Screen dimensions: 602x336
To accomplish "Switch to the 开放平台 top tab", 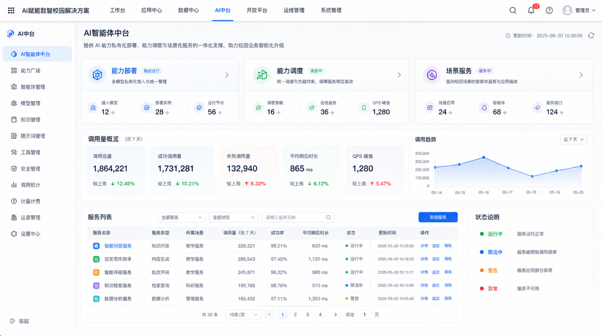I will pyautogui.click(x=257, y=11).
